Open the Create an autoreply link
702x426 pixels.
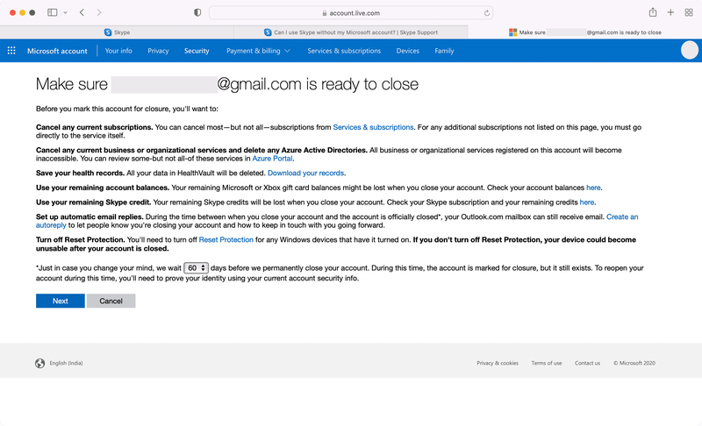(x=622, y=217)
